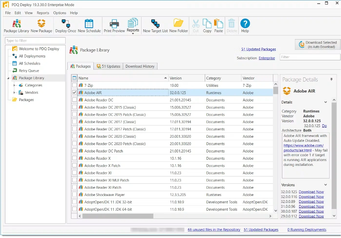This screenshot has height=238, width=341.
Task: Check the Adobe Reader DC checkbox
Action: point(74,100)
